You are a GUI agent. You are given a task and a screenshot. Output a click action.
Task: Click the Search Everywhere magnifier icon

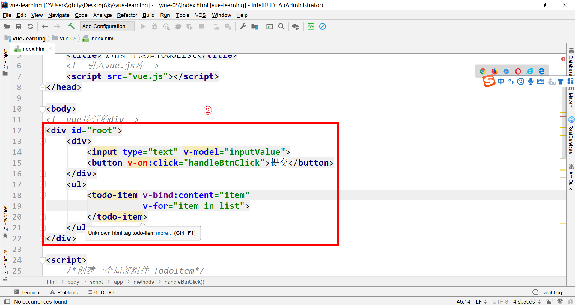(281, 26)
